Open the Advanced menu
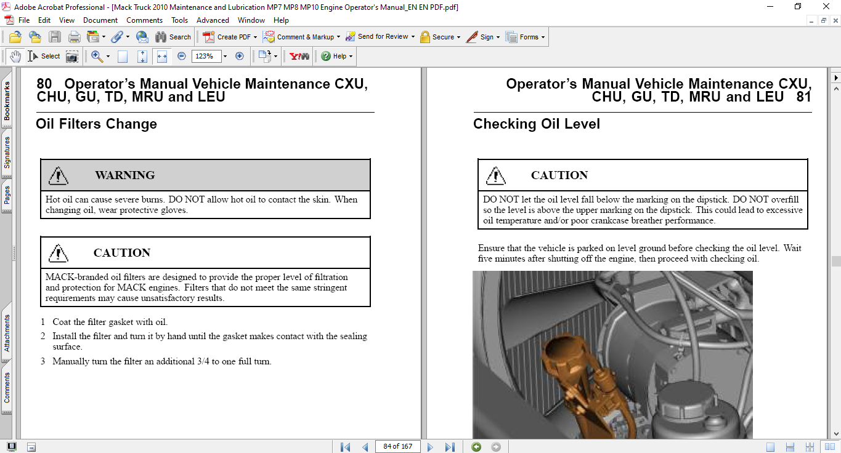Image resolution: width=841 pixels, height=453 pixels. point(213,20)
